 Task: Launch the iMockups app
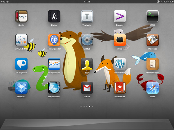[153, 40]
